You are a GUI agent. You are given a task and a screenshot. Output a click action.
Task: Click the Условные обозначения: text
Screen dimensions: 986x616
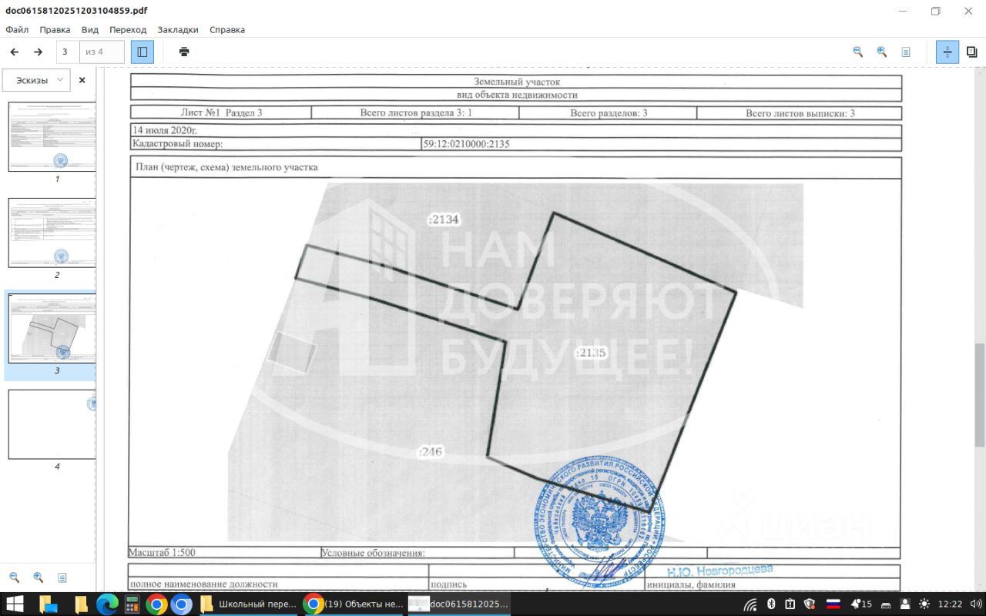(374, 552)
